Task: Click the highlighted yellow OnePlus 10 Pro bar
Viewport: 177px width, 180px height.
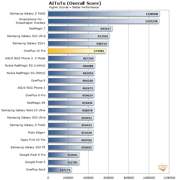Action: click(77, 51)
